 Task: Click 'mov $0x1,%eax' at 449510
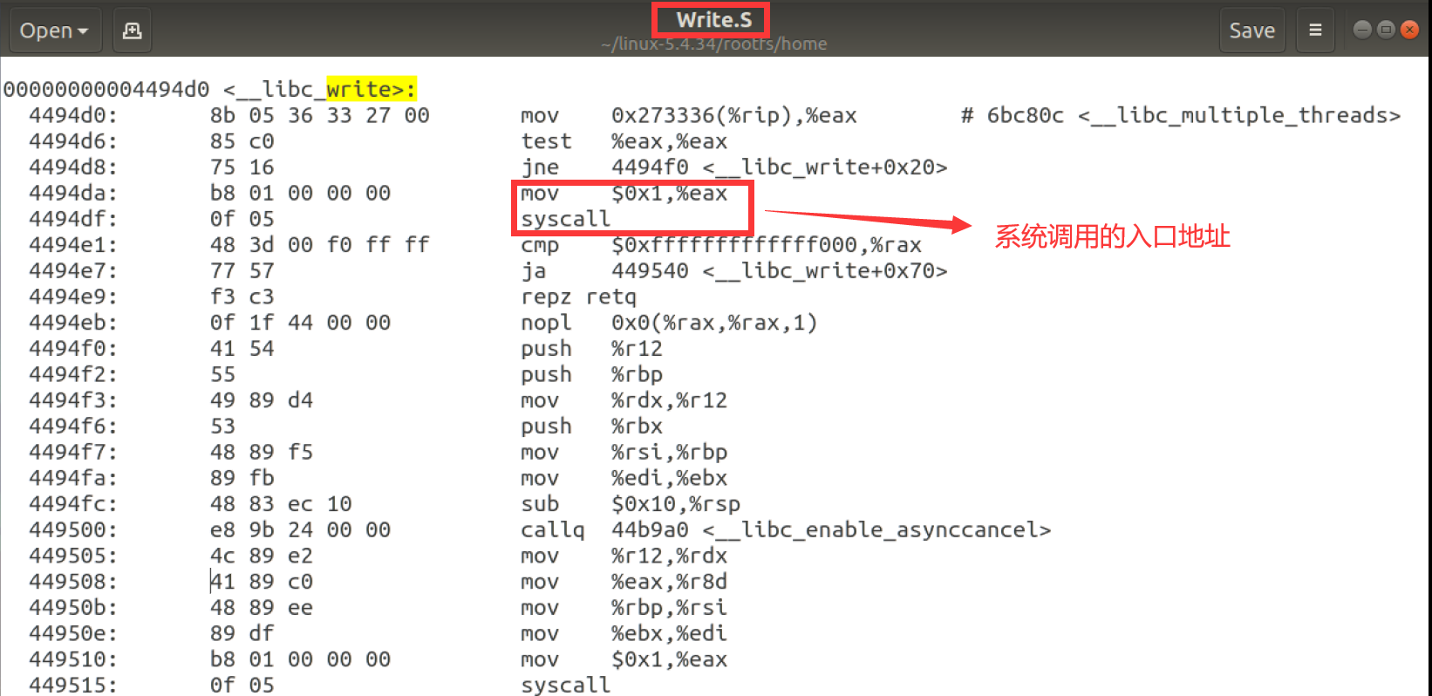coord(624,659)
